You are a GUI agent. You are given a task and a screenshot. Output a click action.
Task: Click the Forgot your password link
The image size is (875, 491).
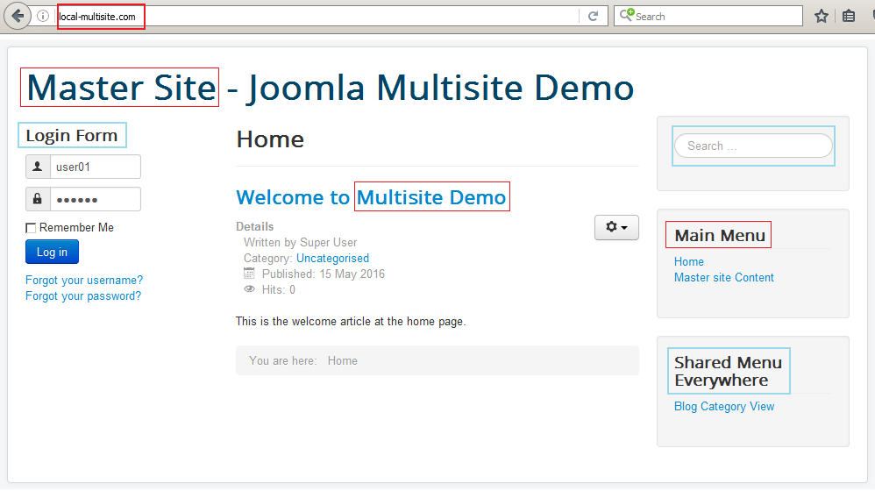tap(83, 295)
